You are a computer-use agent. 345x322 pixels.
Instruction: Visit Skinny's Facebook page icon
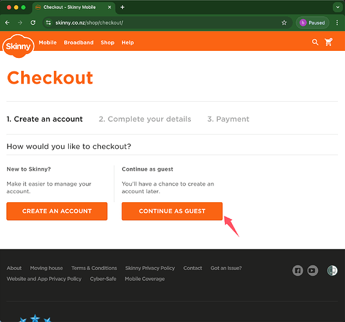[297, 270]
